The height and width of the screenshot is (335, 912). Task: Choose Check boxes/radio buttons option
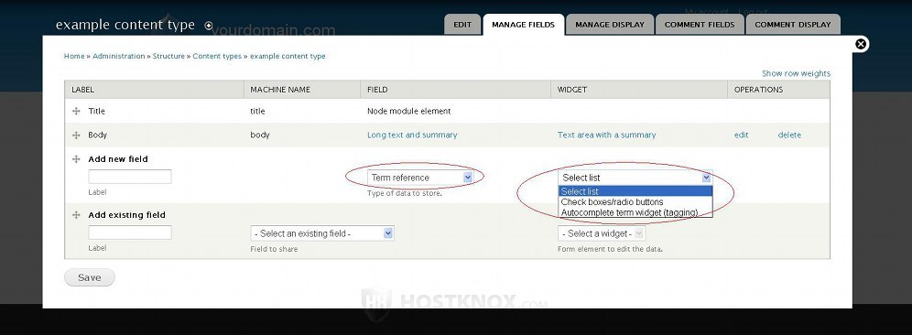tap(635, 201)
